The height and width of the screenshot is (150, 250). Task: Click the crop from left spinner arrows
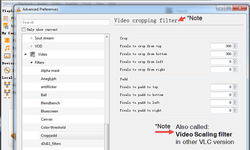[235, 61]
